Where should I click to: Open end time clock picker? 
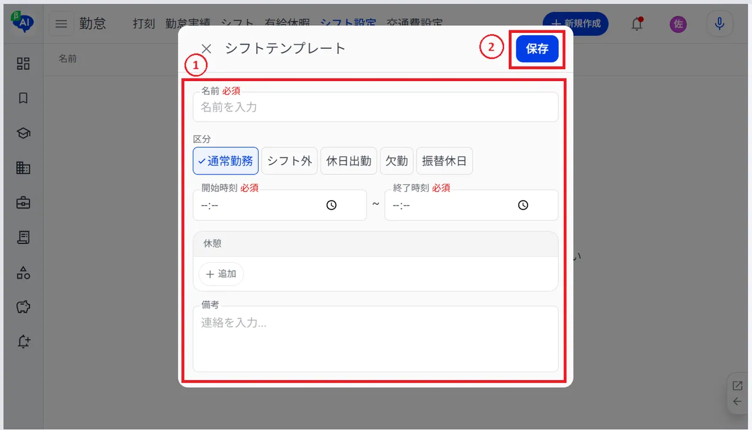523,205
